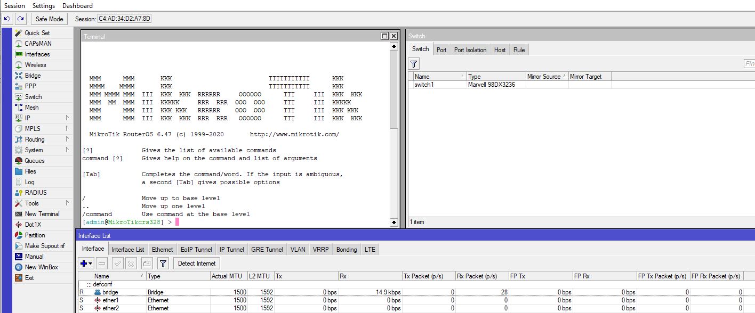This screenshot has height=313, width=755.
Task: Click the comment icon in Interface List toolbar
Action: point(147,263)
